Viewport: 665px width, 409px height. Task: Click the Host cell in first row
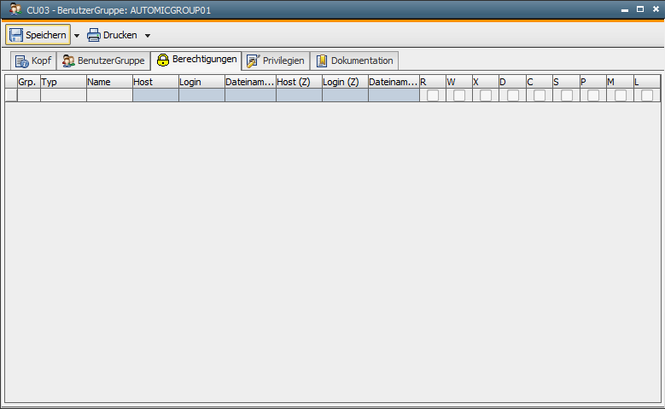click(155, 95)
